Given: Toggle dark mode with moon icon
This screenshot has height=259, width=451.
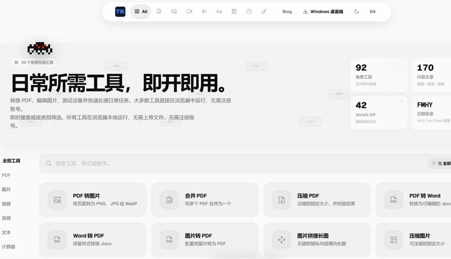Looking at the screenshot, I should pos(357,12).
